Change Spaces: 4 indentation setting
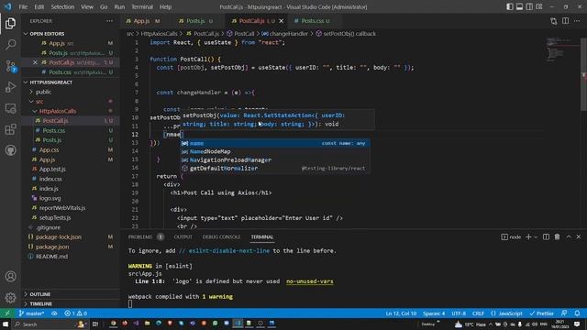 434,313
